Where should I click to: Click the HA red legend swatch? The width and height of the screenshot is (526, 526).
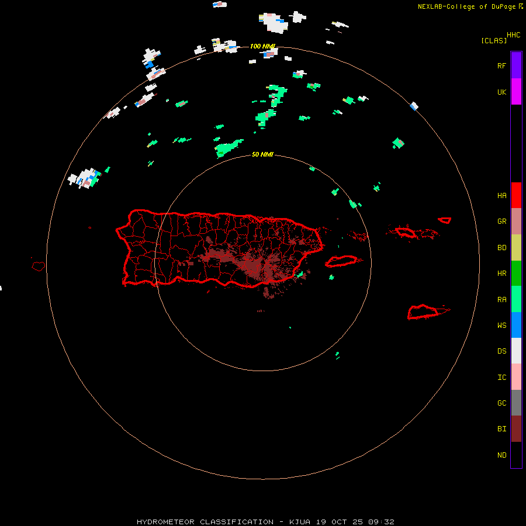[516, 195]
